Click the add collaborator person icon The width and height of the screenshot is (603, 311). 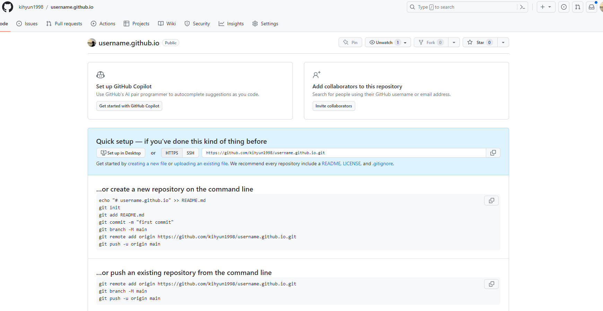click(x=317, y=75)
